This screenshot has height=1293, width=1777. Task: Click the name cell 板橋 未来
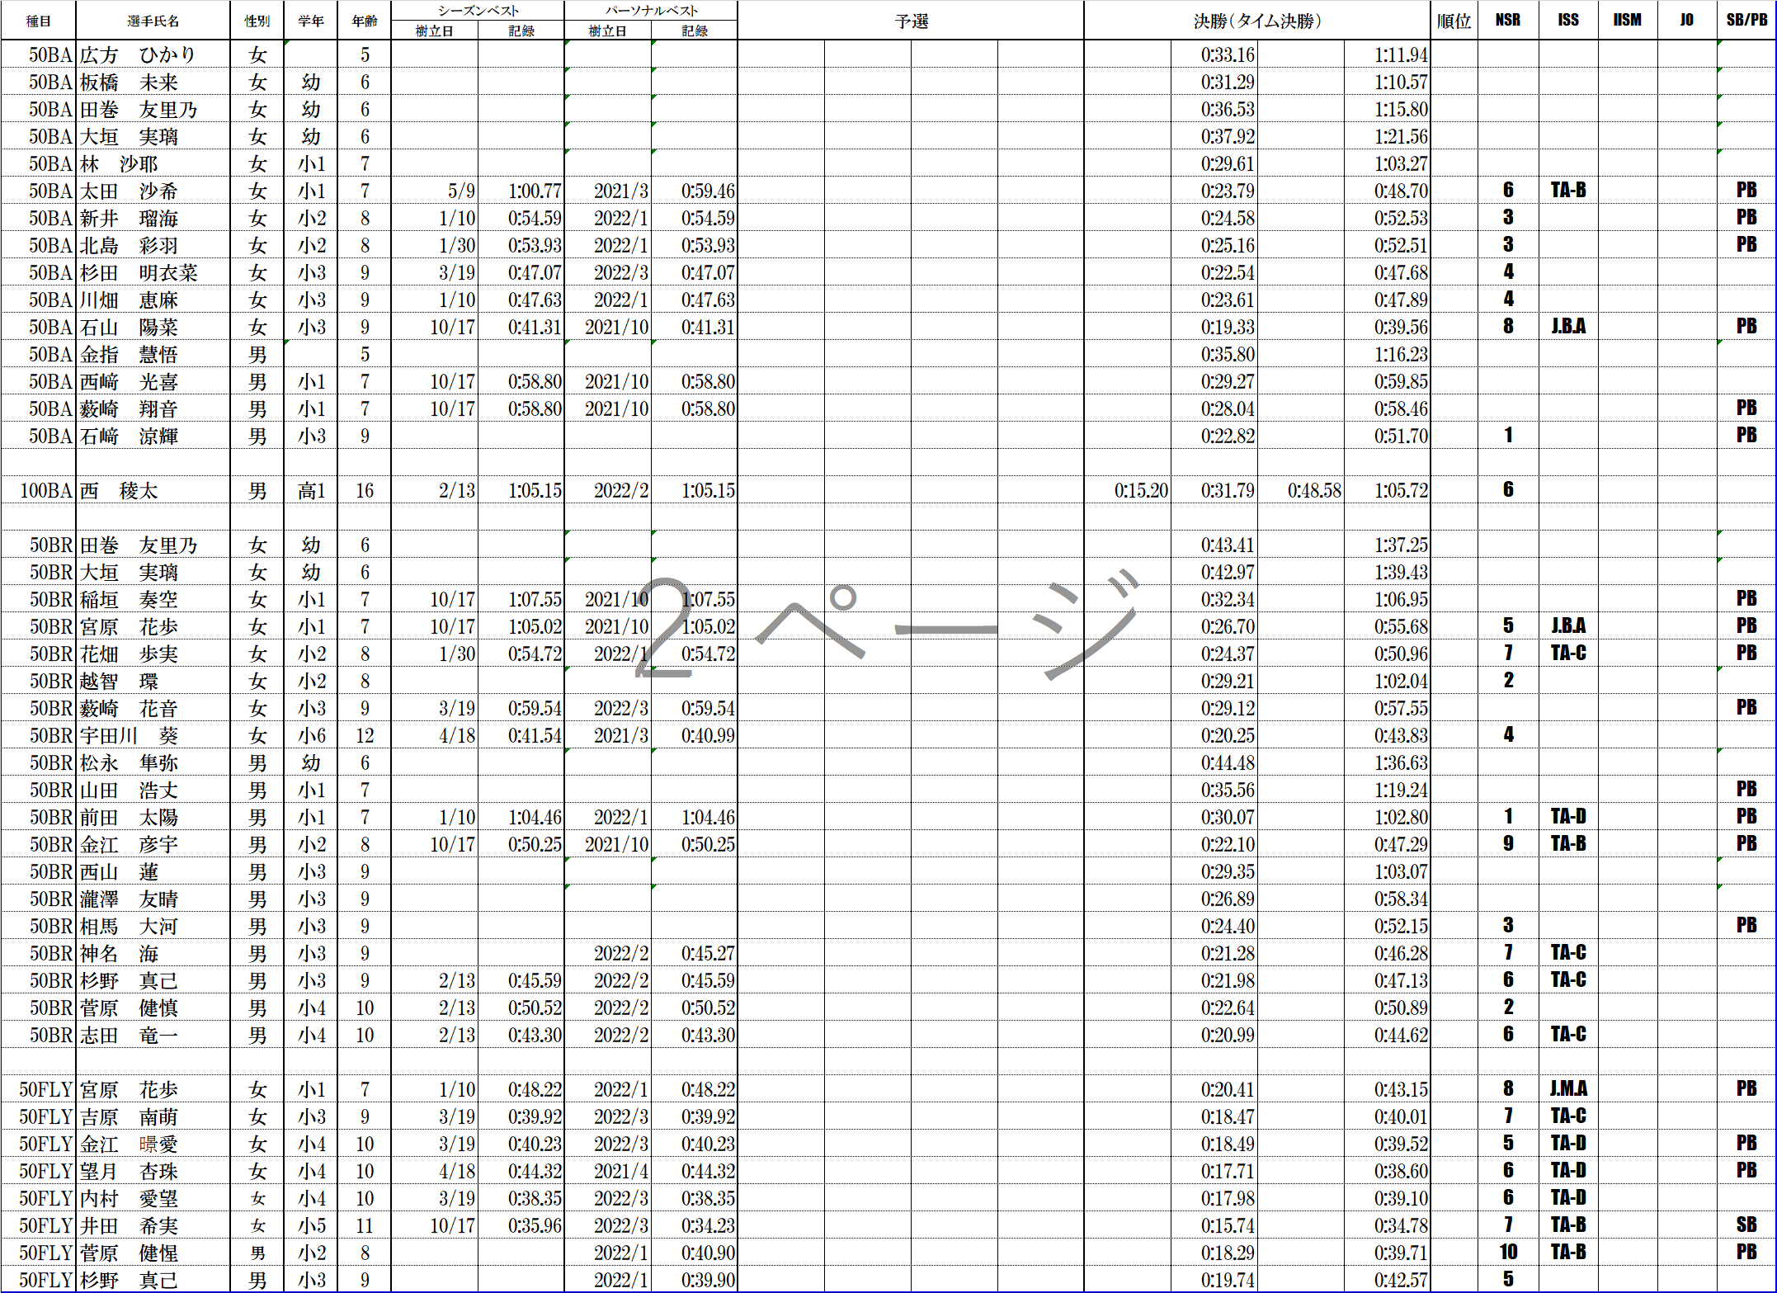153,82
